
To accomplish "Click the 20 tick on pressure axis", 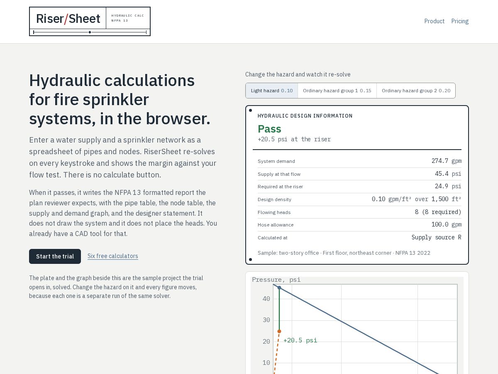I will [x=266, y=342].
